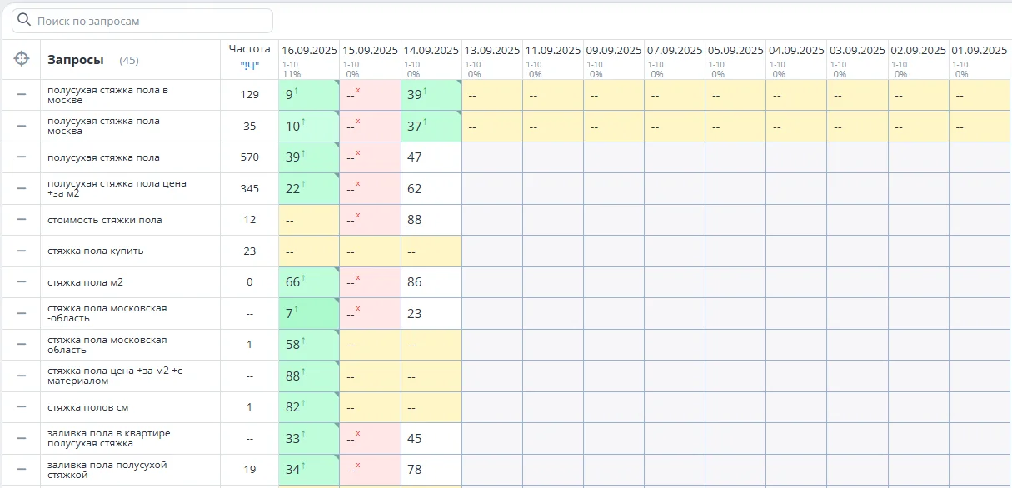Click pink 15.09.2025 cell for 'полусухая стяжка пола москва'
The image size is (1012, 488).
click(x=370, y=127)
